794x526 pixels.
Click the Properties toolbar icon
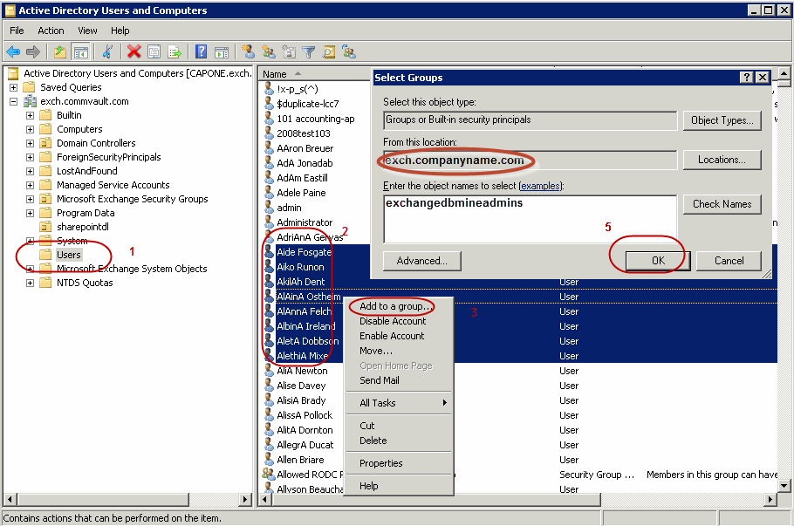click(x=154, y=51)
